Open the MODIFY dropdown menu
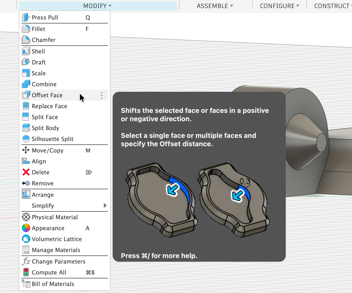This screenshot has height=293, width=352. [x=98, y=6]
